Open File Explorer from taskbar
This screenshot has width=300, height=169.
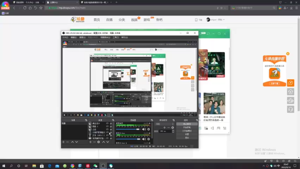pos(34,166)
